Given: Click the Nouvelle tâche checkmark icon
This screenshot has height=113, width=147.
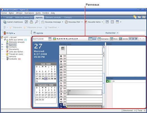Looking at the screenshot, I should [86, 22].
